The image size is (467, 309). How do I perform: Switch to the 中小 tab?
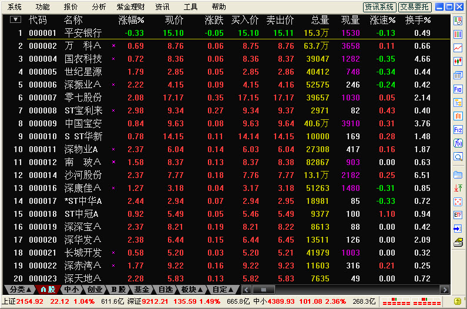tap(72, 290)
